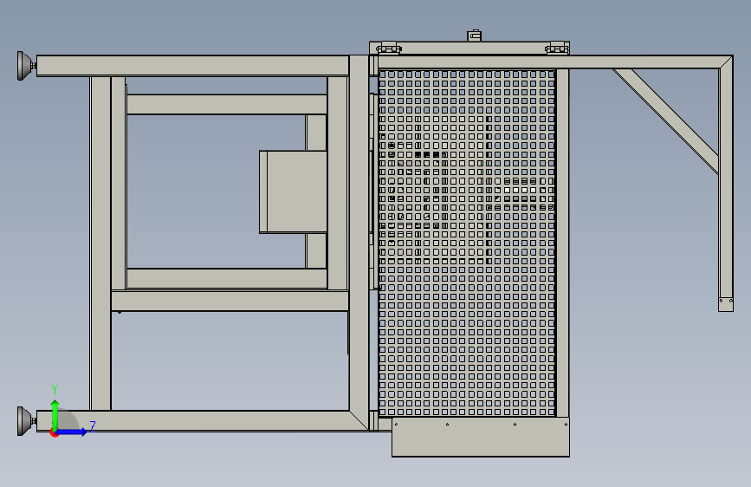Select the rectangular box inside the left frame
The height and width of the screenshot is (487, 751).
tap(293, 192)
